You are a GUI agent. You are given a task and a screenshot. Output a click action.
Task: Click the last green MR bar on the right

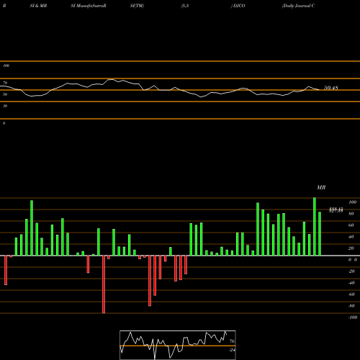[320, 233]
